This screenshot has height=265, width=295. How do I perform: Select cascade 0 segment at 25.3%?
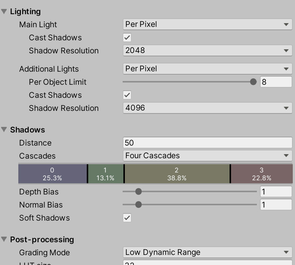click(52, 174)
